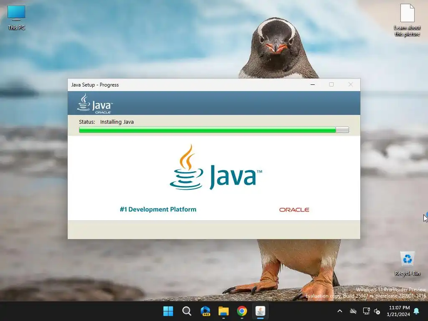Launch Google Chrome from taskbar
Viewport: 428px width, 321px height.
(242, 311)
